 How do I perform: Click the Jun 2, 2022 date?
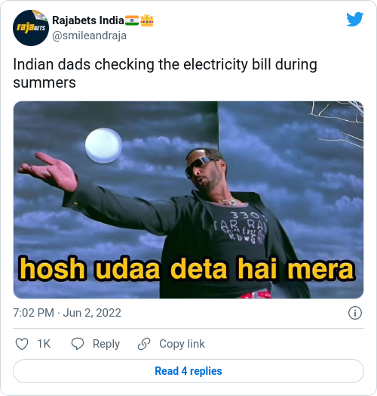point(92,313)
